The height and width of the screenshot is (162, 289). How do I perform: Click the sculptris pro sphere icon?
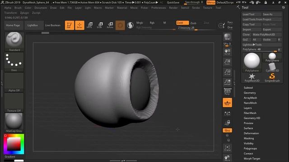coord(131,25)
